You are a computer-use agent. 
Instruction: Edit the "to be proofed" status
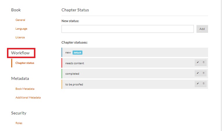[x=198, y=84]
